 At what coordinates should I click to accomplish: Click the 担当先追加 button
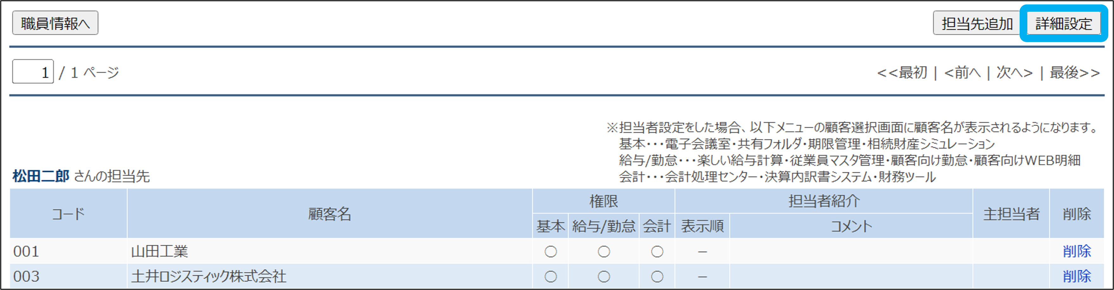(x=977, y=24)
